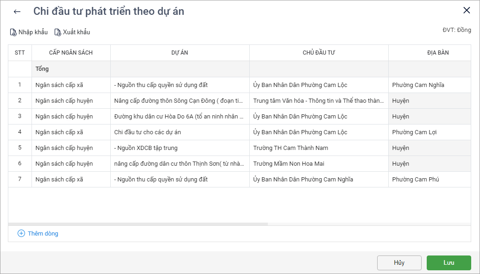Screen dimensions: 480x274
Task: Close the dialog with X icon
Action: pos(467,11)
